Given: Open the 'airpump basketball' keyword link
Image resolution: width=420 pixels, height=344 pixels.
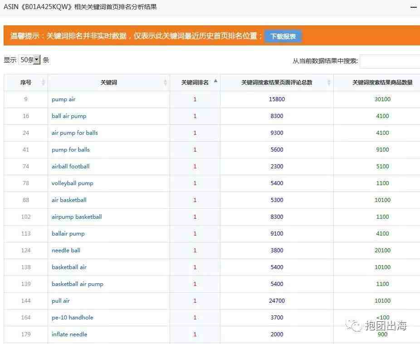Looking at the screenshot, I should coord(77,217).
